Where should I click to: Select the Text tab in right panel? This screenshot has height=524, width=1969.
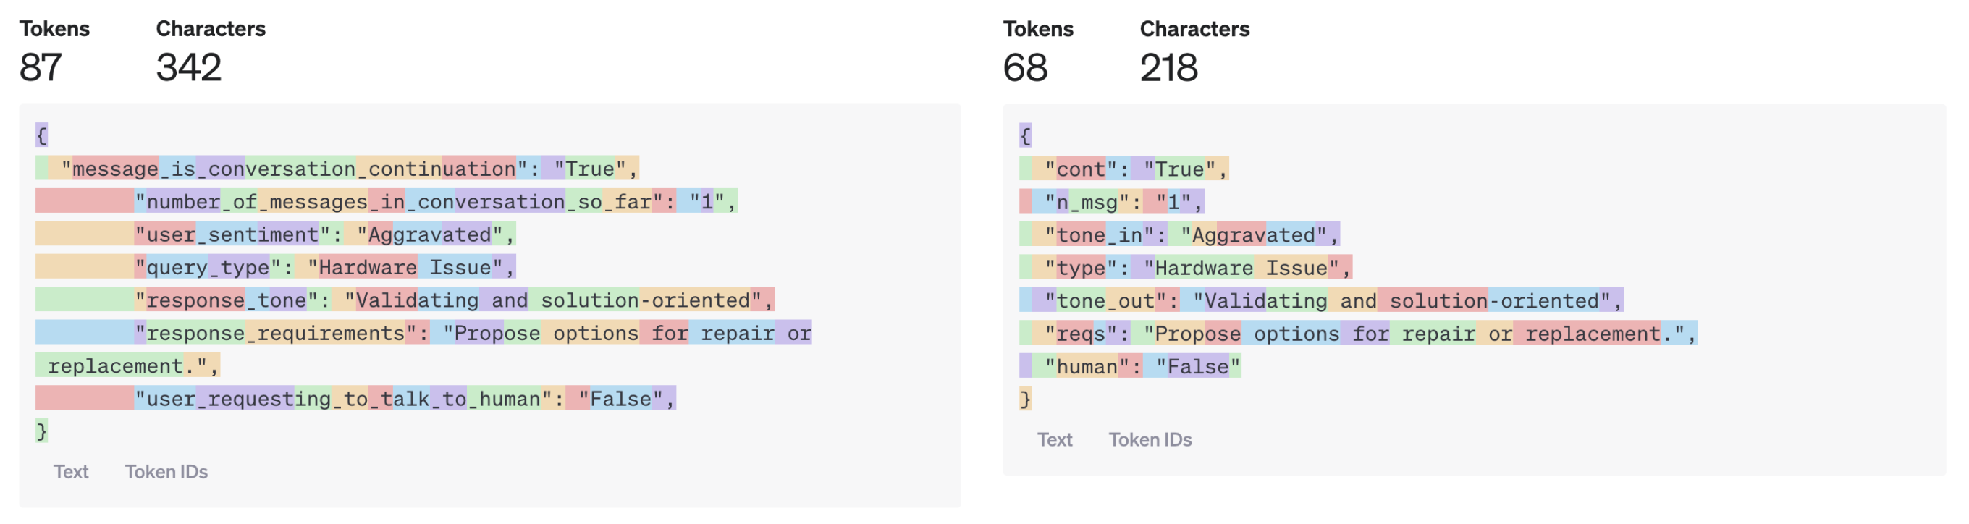point(1054,439)
